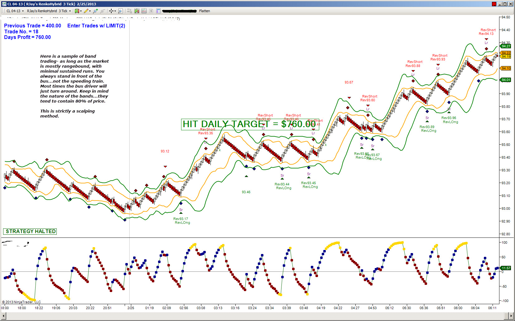Click the Rev93.44 RevLOng signal label

point(283,186)
